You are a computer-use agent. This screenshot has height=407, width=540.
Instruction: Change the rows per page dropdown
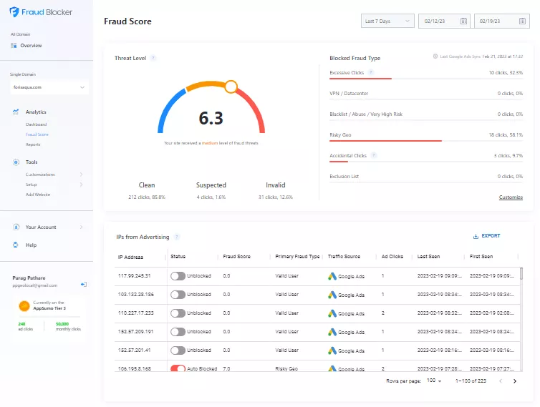click(x=434, y=381)
